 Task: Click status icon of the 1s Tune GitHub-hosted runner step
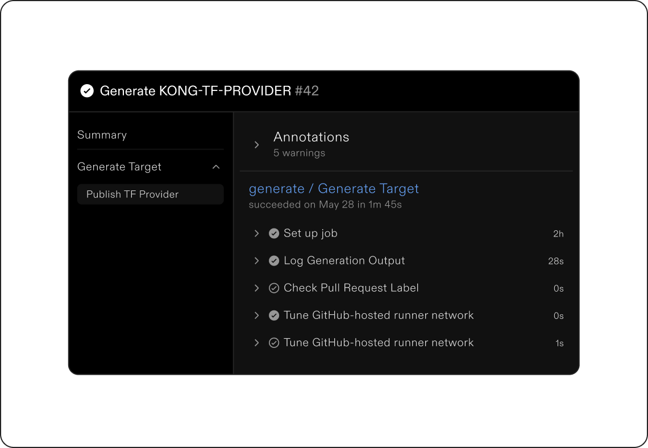click(274, 343)
